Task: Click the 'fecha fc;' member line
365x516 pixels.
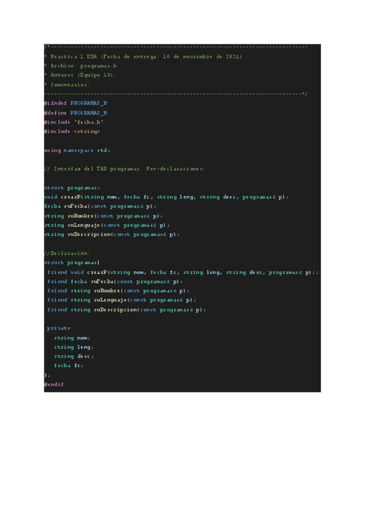Action: tap(68, 365)
